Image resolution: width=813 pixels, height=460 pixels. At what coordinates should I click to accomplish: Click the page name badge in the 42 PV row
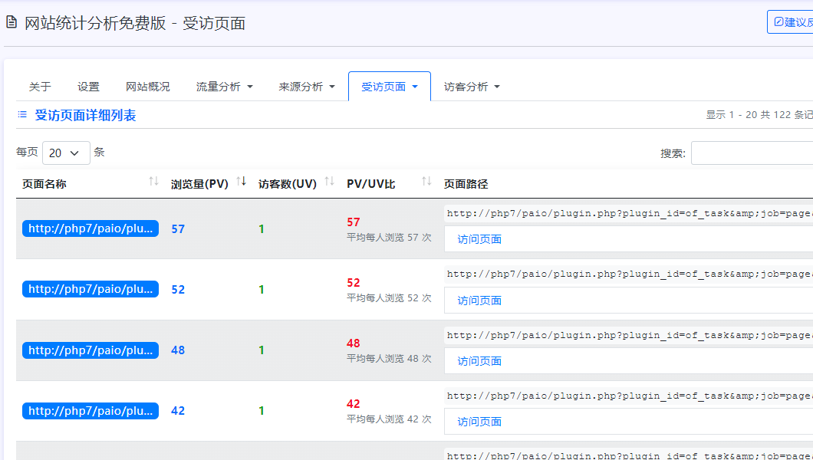pyautogui.click(x=91, y=411)
